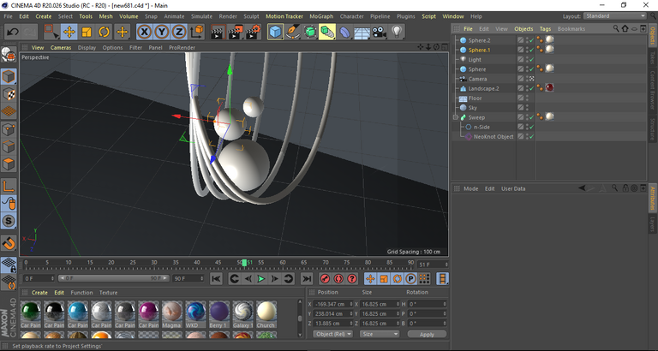The image size is (658, 351).
Task: Open the Spline Pen tool
Action: click(292, 32)
